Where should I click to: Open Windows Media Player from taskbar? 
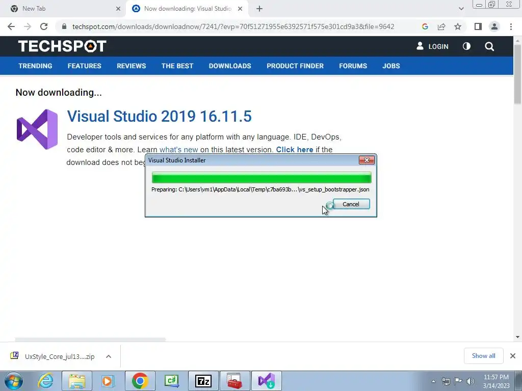tap(108, 381)
